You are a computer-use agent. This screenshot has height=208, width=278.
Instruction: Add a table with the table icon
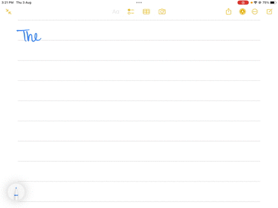pos(146,12)
